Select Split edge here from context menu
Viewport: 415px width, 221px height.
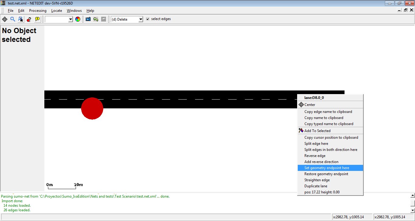(316, 144)
